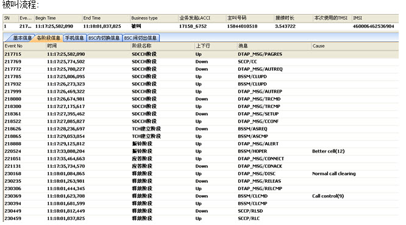Select event row 217999
406x225 pixels.
(x=201, y=91)
